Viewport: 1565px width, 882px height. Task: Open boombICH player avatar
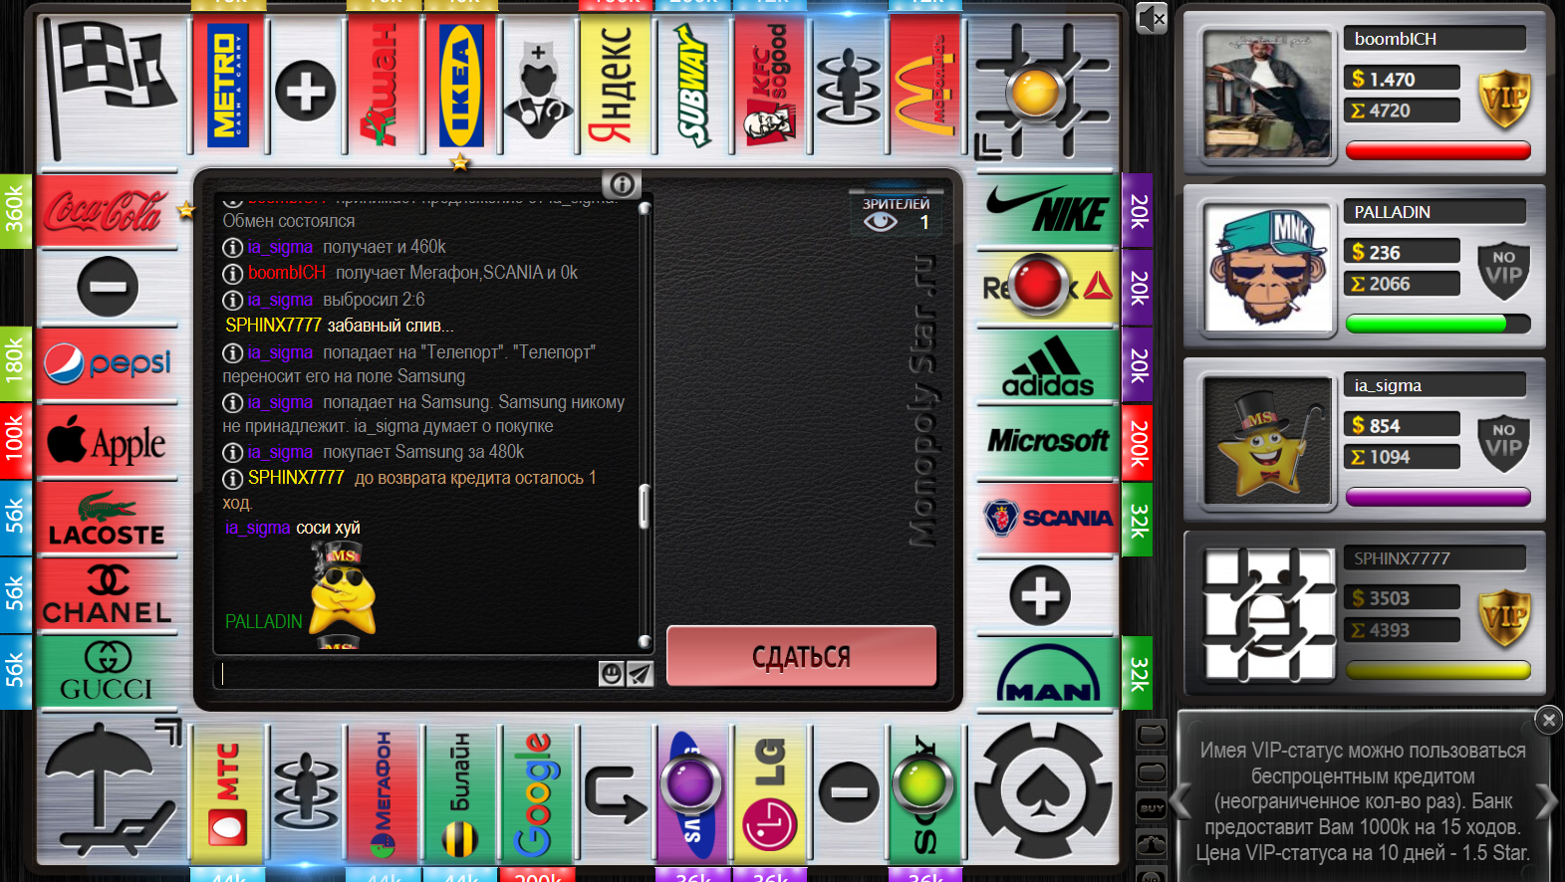pos(1267,95)
